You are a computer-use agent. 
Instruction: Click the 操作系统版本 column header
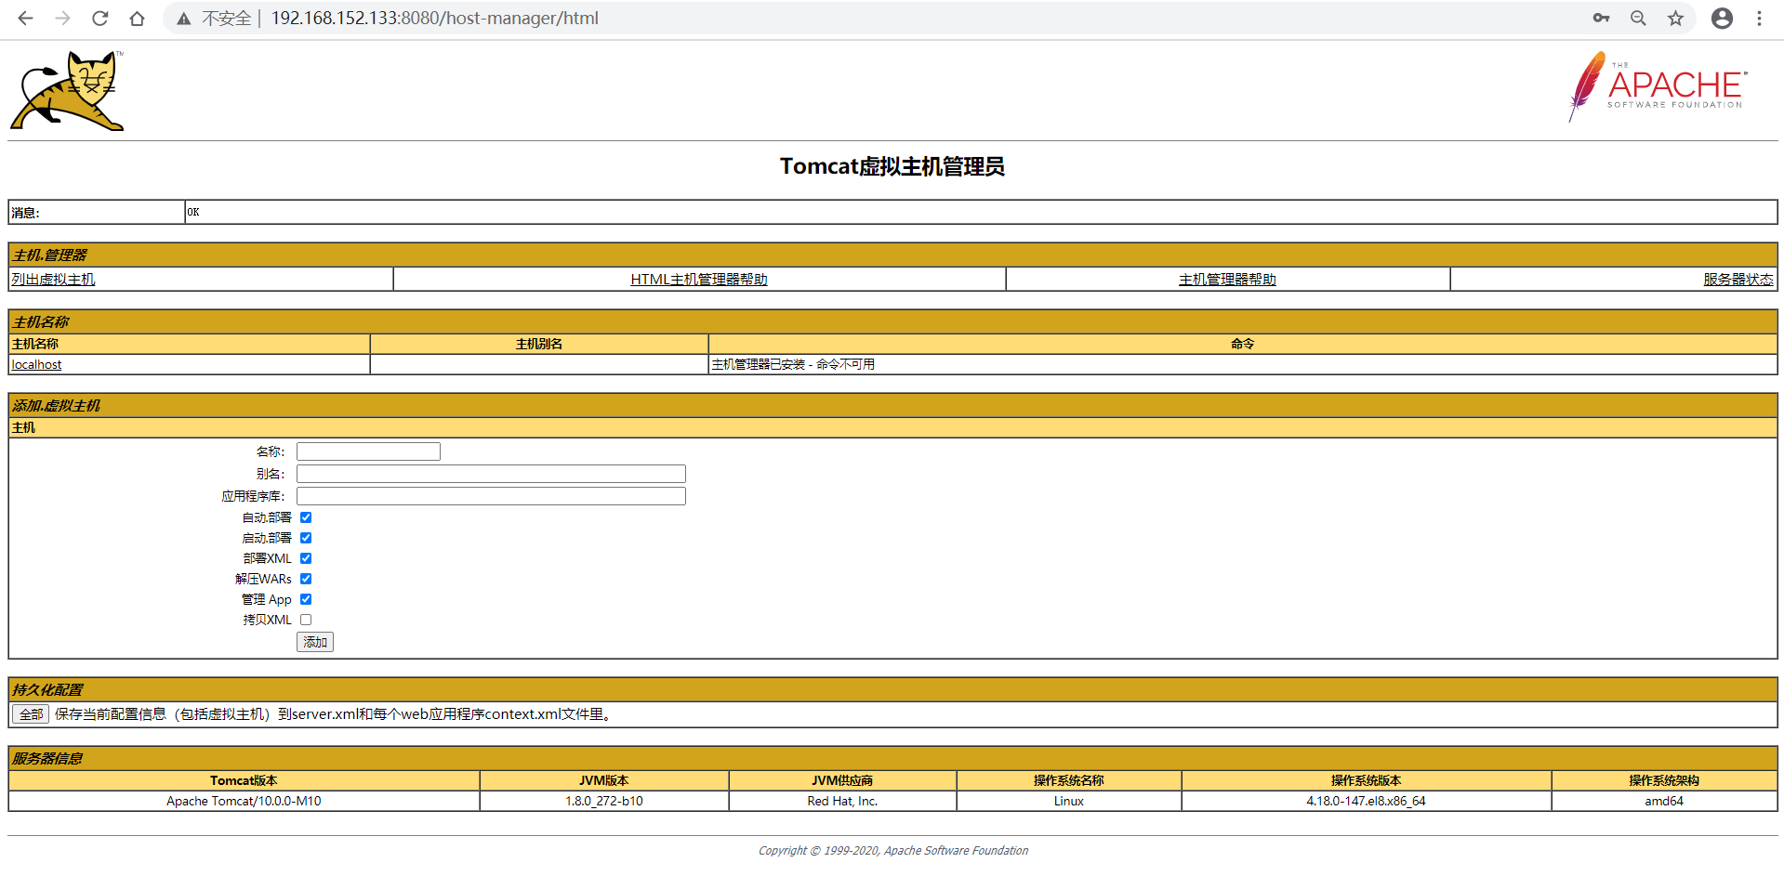[1366, 780]
